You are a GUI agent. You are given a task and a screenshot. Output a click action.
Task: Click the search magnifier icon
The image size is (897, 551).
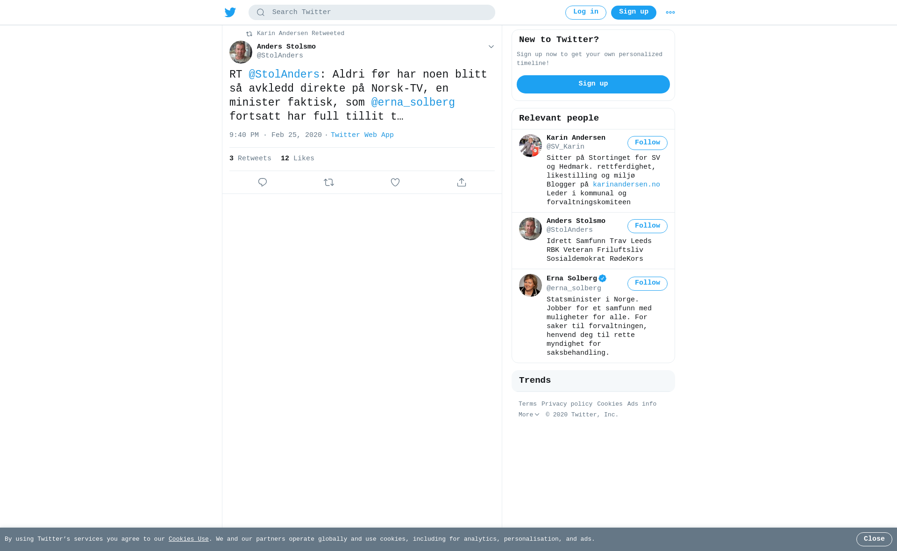[x=261, y=13]
